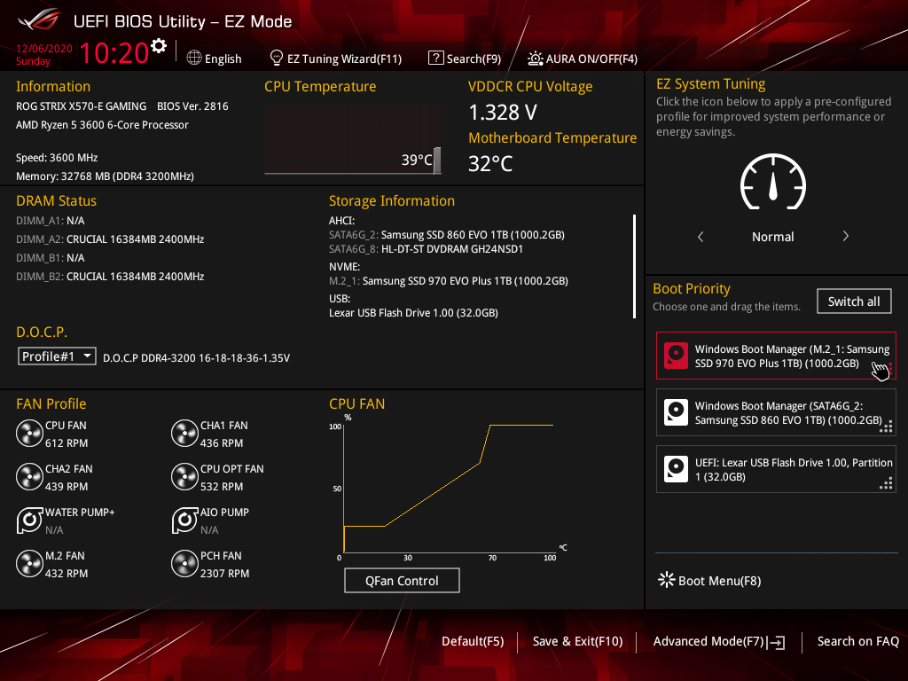The width and height of the screenshot is (908, 681).
Task: Click the CPU temperature bar indicator
Action: 437,160
